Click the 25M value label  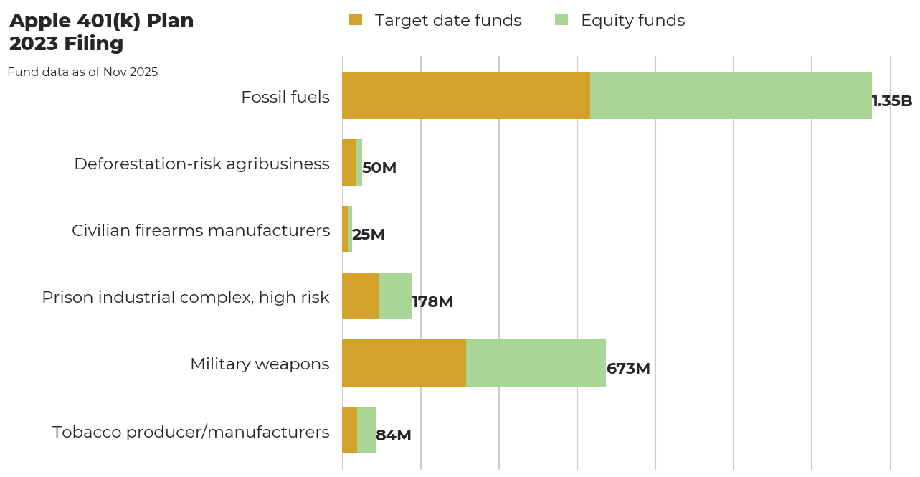tap(368, 235)
